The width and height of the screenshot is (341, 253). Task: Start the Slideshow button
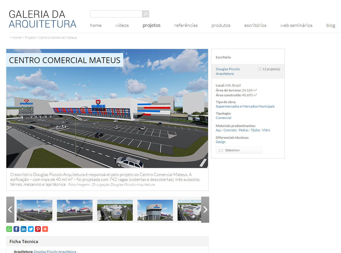click(239, 150)
